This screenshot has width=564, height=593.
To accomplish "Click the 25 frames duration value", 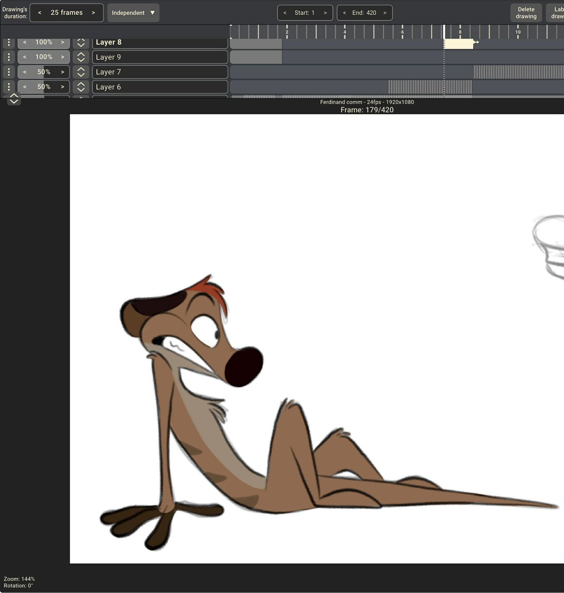I will click(x=67, y=13).
